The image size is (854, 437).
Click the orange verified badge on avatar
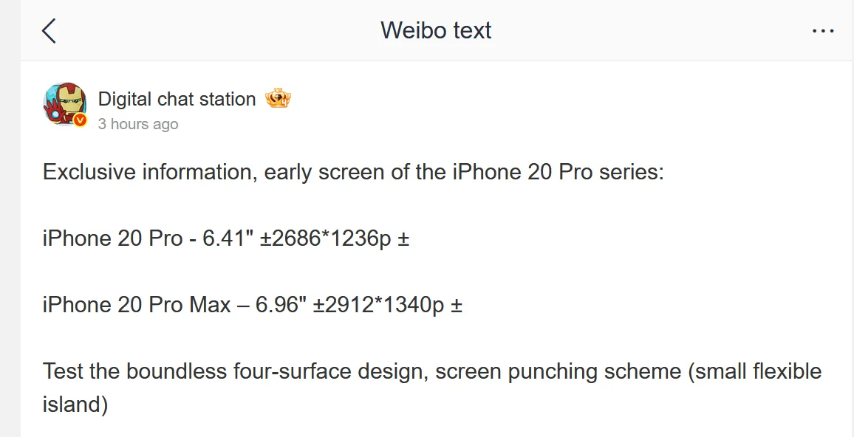(80, 120)
